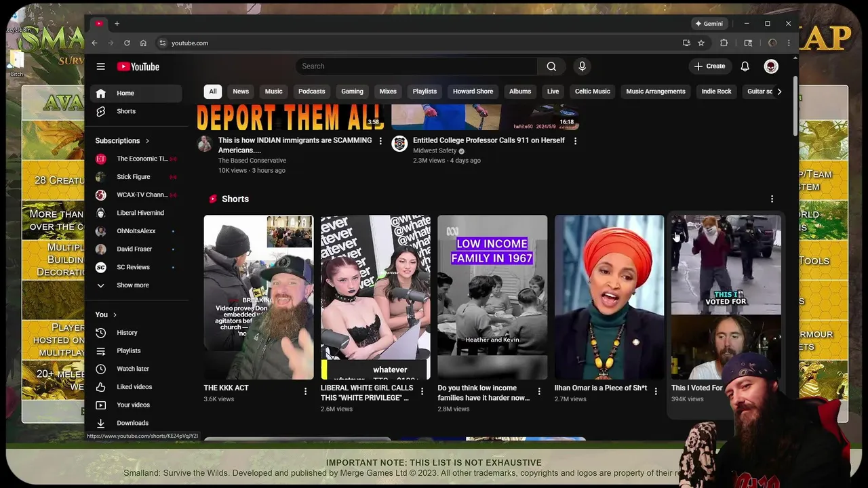868x488 pixels.
Task: Open LOW INCOME FAMILY IN 1967 short
Action: tap(492, 298)
